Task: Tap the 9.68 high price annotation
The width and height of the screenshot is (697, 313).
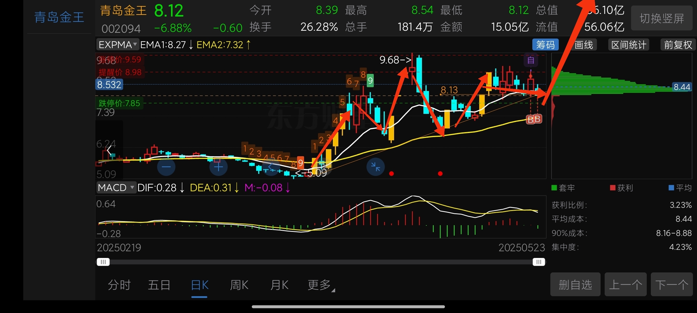Action: click(396, 60)
